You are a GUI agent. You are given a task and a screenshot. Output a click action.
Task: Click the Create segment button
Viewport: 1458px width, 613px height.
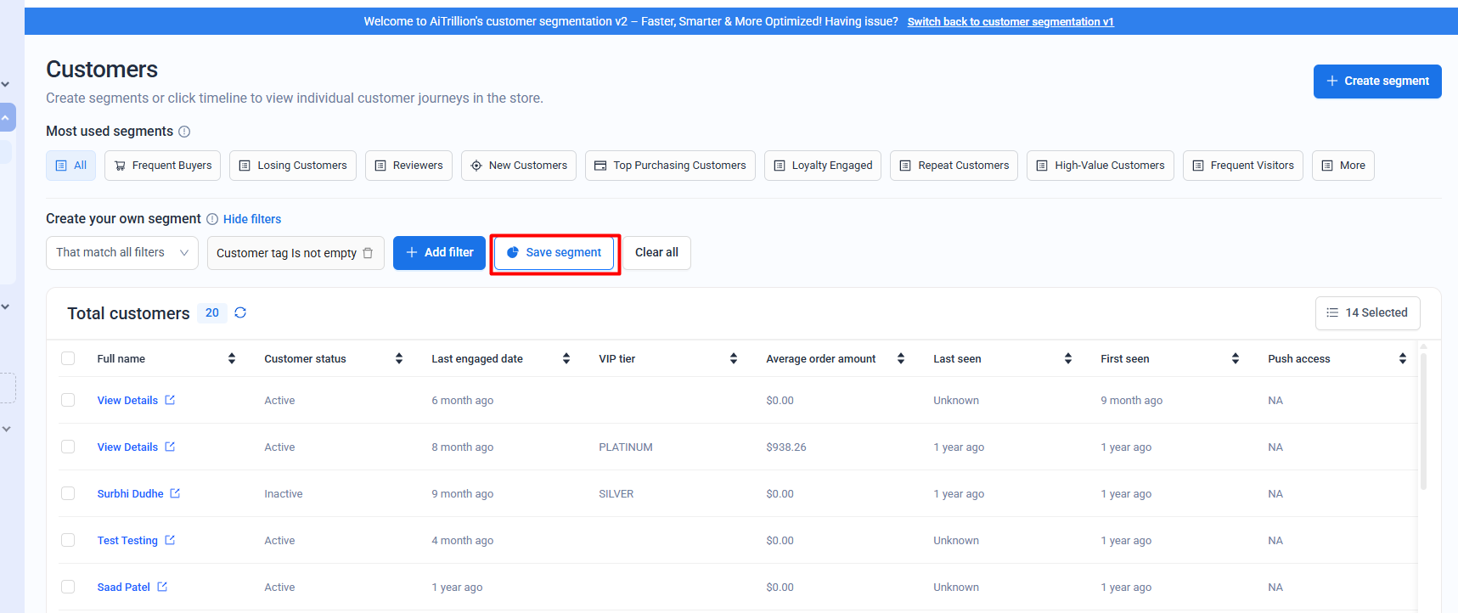pos(1376,82)
